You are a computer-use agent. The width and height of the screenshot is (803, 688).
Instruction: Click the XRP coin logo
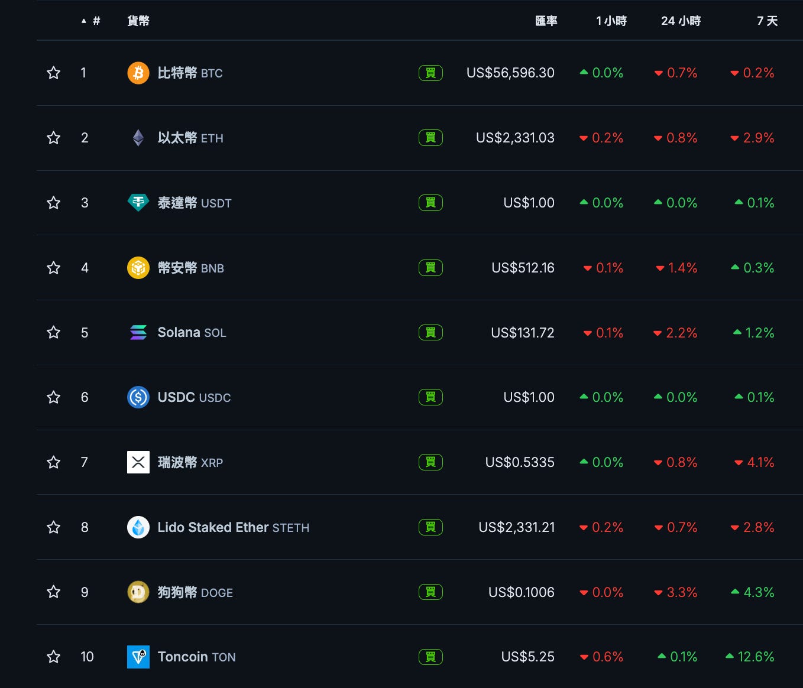138,462
